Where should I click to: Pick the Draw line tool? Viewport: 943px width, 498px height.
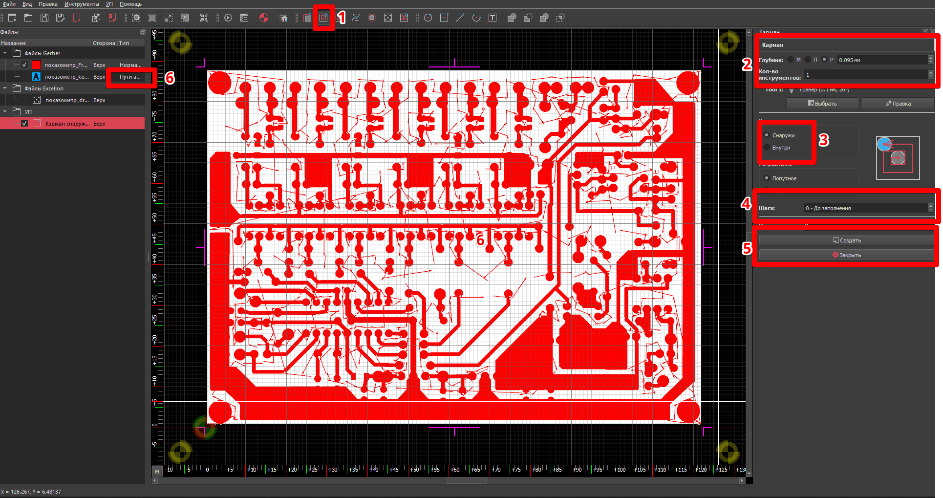(460, 18)
